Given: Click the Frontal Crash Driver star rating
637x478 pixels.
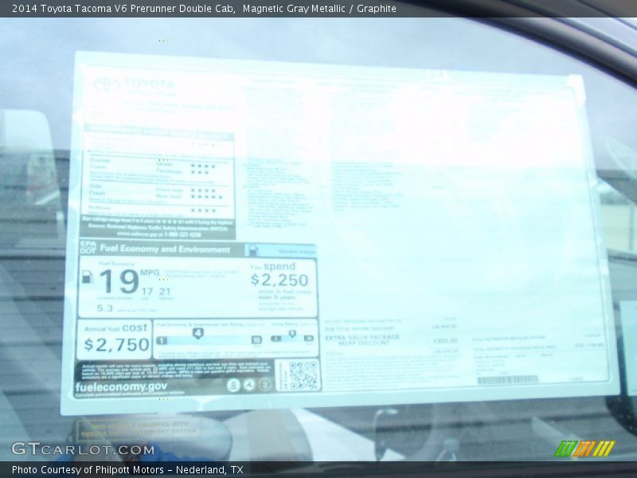Looking at the screenshot, I should [x=199, y=162].
